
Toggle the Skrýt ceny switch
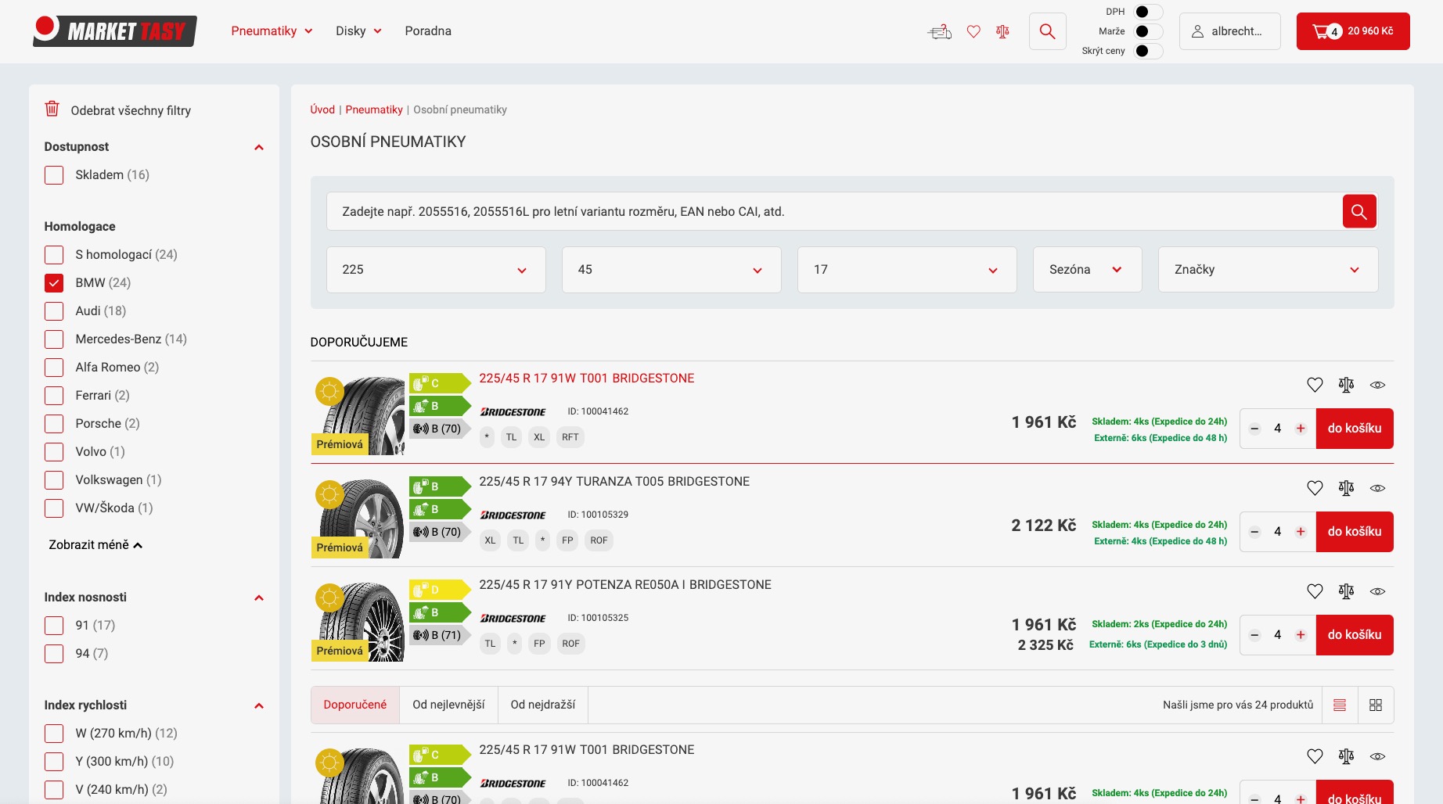[x=1148, y=51]
